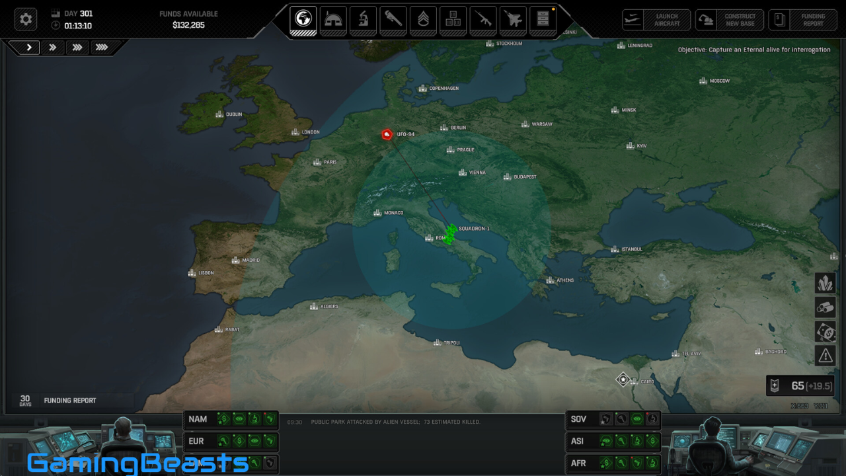The height and width of the screenshot is (476, 846).
Task: Click the ASI region dollar icon
Action: tap(652, 441)
